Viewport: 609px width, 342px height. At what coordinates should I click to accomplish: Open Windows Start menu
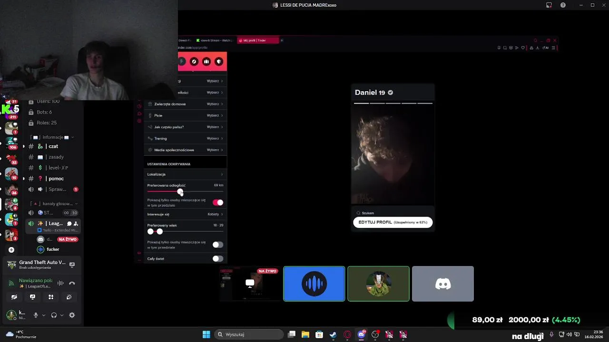206,334
